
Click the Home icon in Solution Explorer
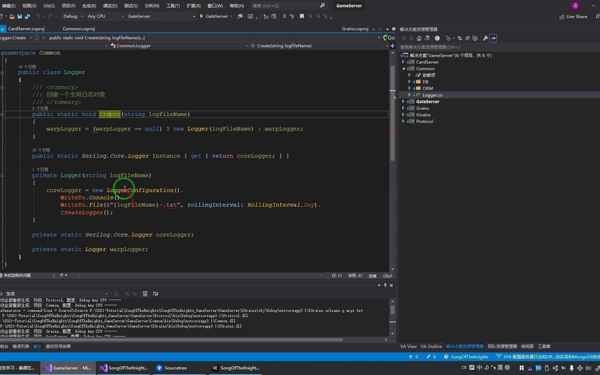pyautogui.click(x=419, y=38)
